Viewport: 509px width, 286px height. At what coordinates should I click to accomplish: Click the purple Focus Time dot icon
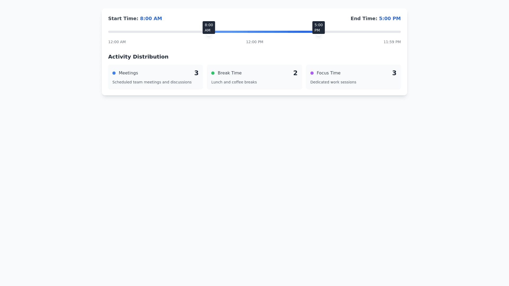pyautogui.click(x=312, y=73)
